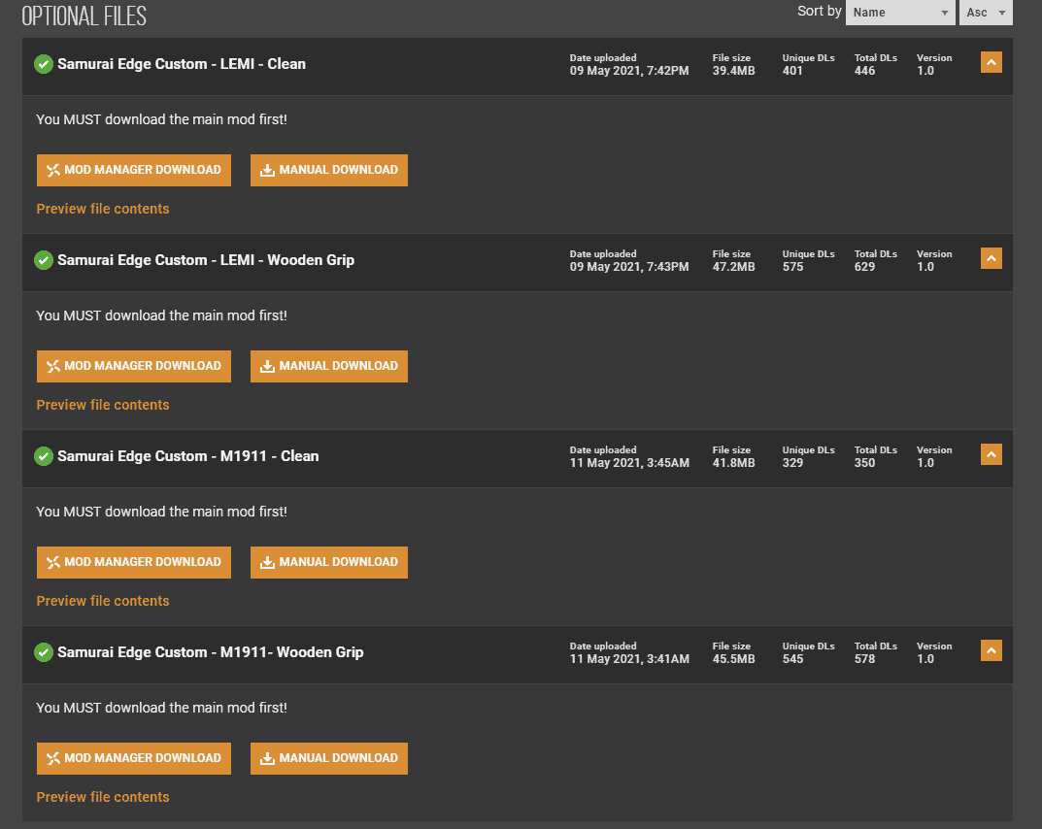1042x829 pixels.
Task: Click unique downloads count '575'
Action: [x=792, y=266]
